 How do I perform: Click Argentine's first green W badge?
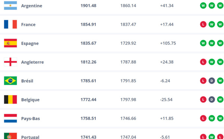pos(203,6)
